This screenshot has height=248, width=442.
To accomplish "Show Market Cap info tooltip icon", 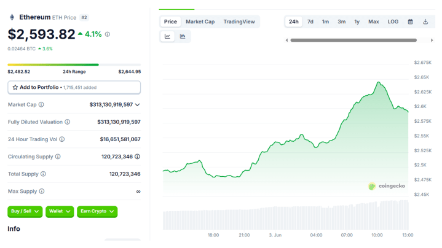I will (41, 105).
